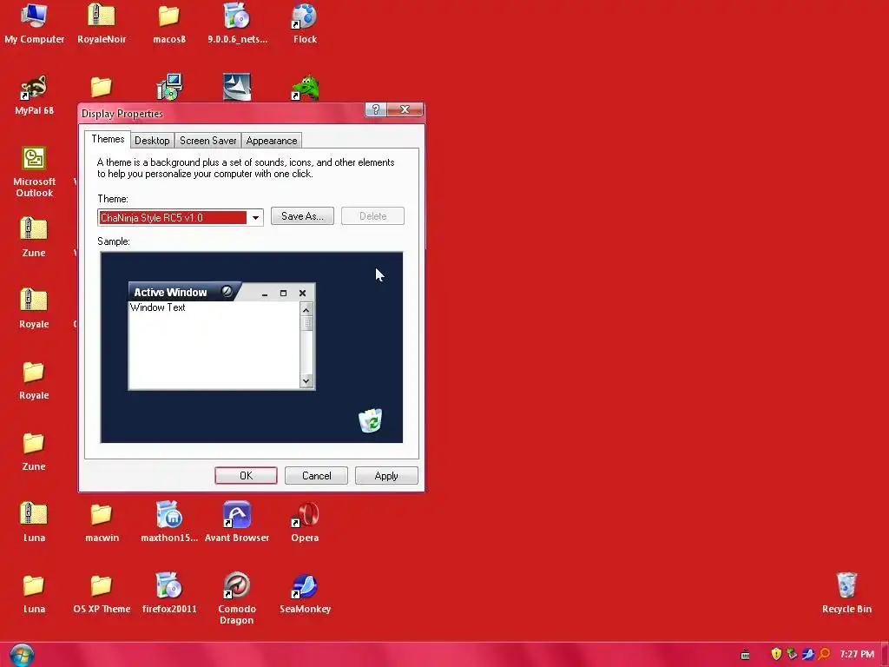
Task: Select the Zune zip archive icon
Action: coord(34,237)
